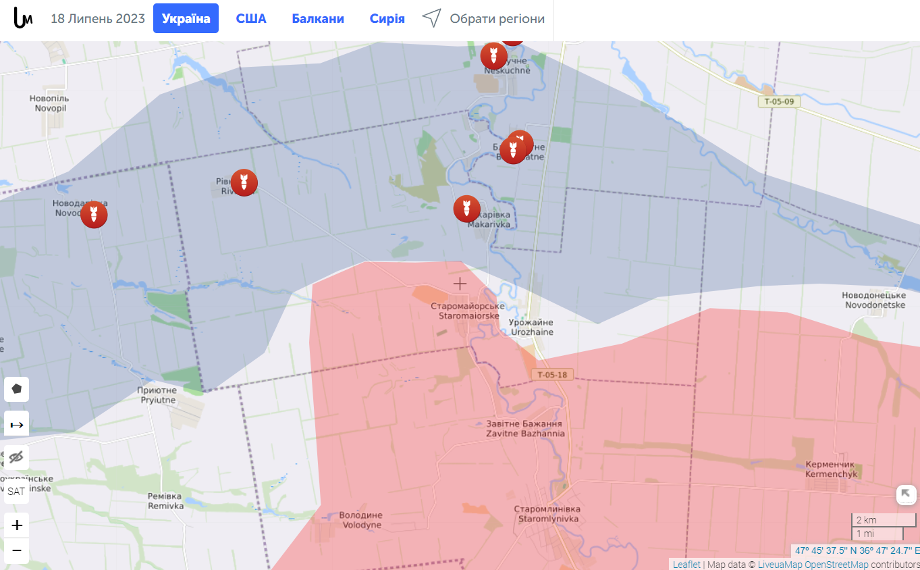Zoom out with the minus button
Screen dimensions: 920x570
[17, 550]
